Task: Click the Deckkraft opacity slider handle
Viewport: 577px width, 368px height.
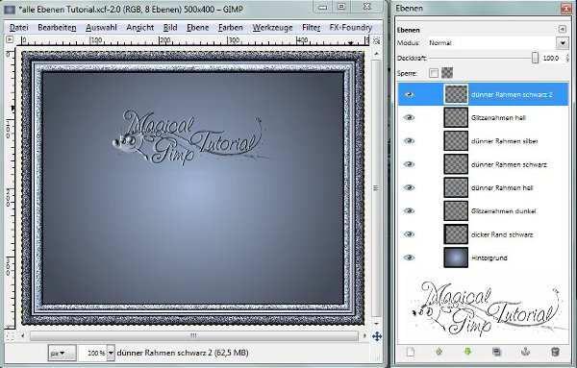Action: click(535, 58)
